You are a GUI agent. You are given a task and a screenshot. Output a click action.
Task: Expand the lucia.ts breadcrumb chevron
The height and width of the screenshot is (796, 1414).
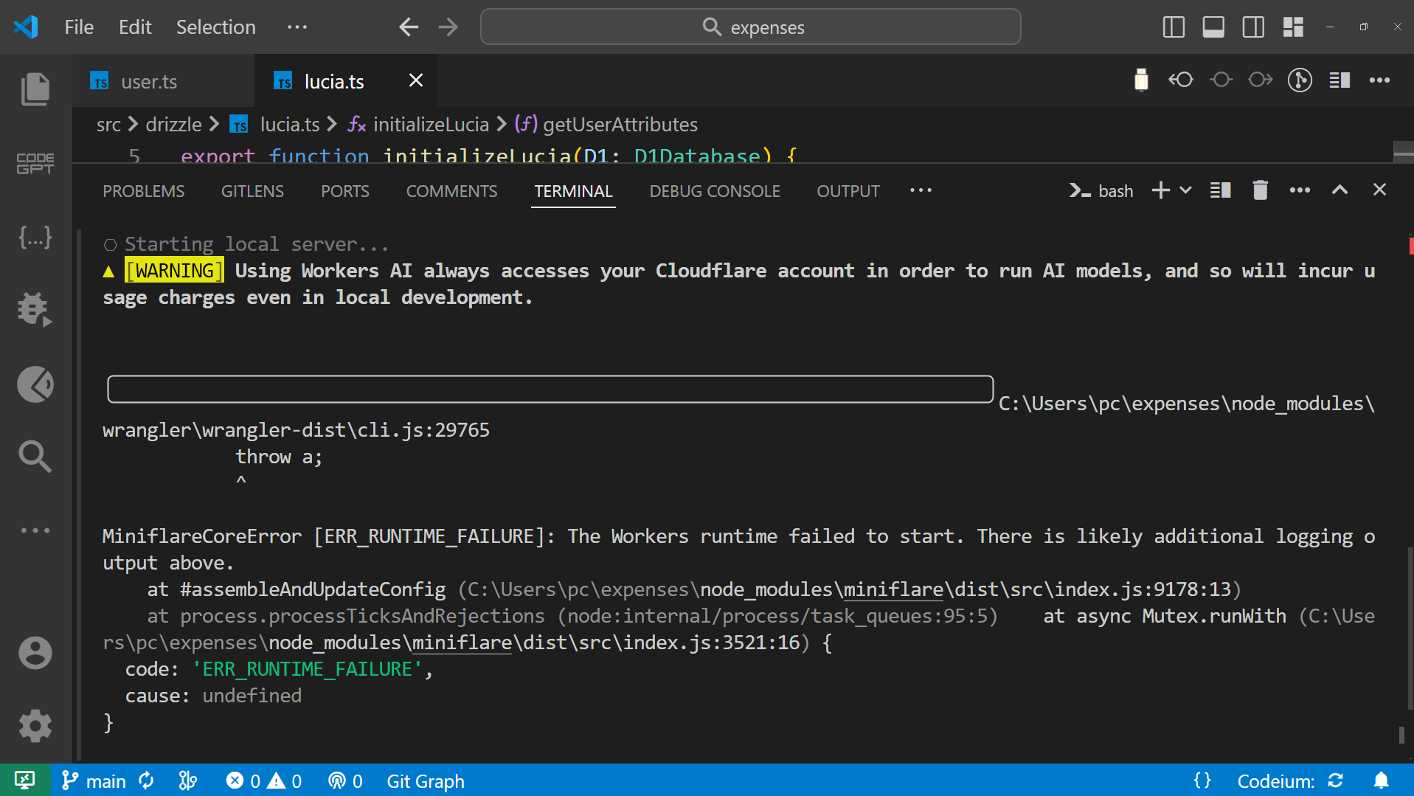pyautogui.click(x=330, y=125)
